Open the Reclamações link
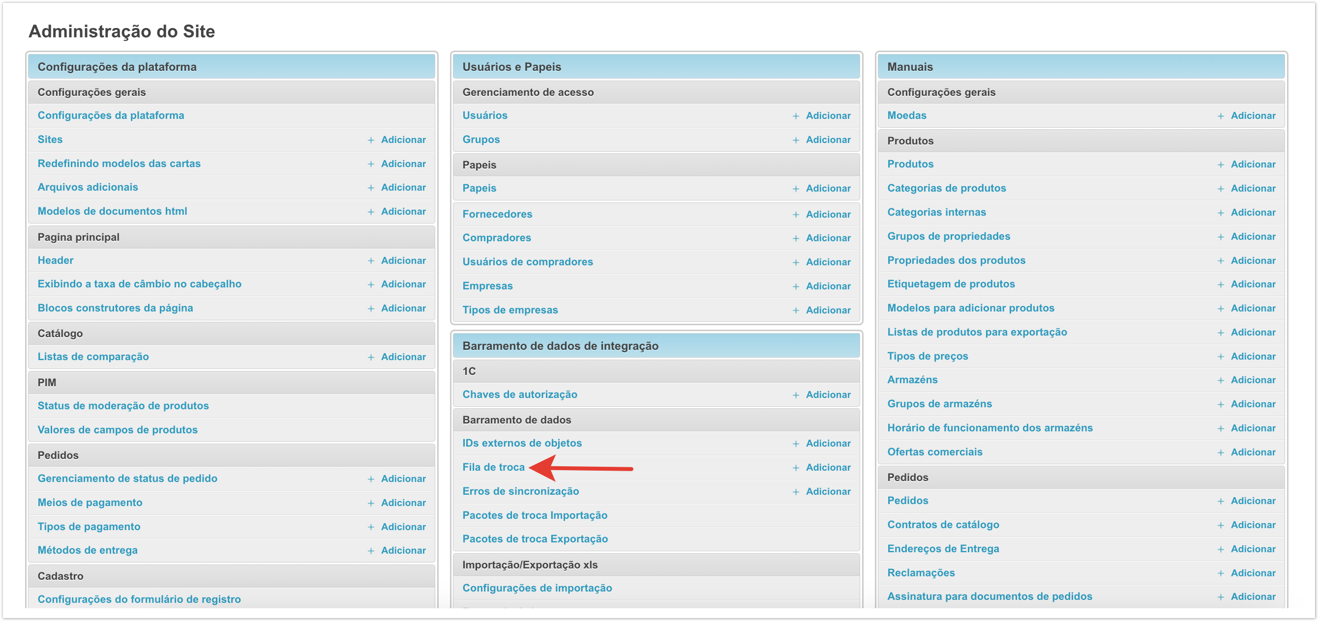1318x621 pixels. pyautogui.click(x=921, y=573)
